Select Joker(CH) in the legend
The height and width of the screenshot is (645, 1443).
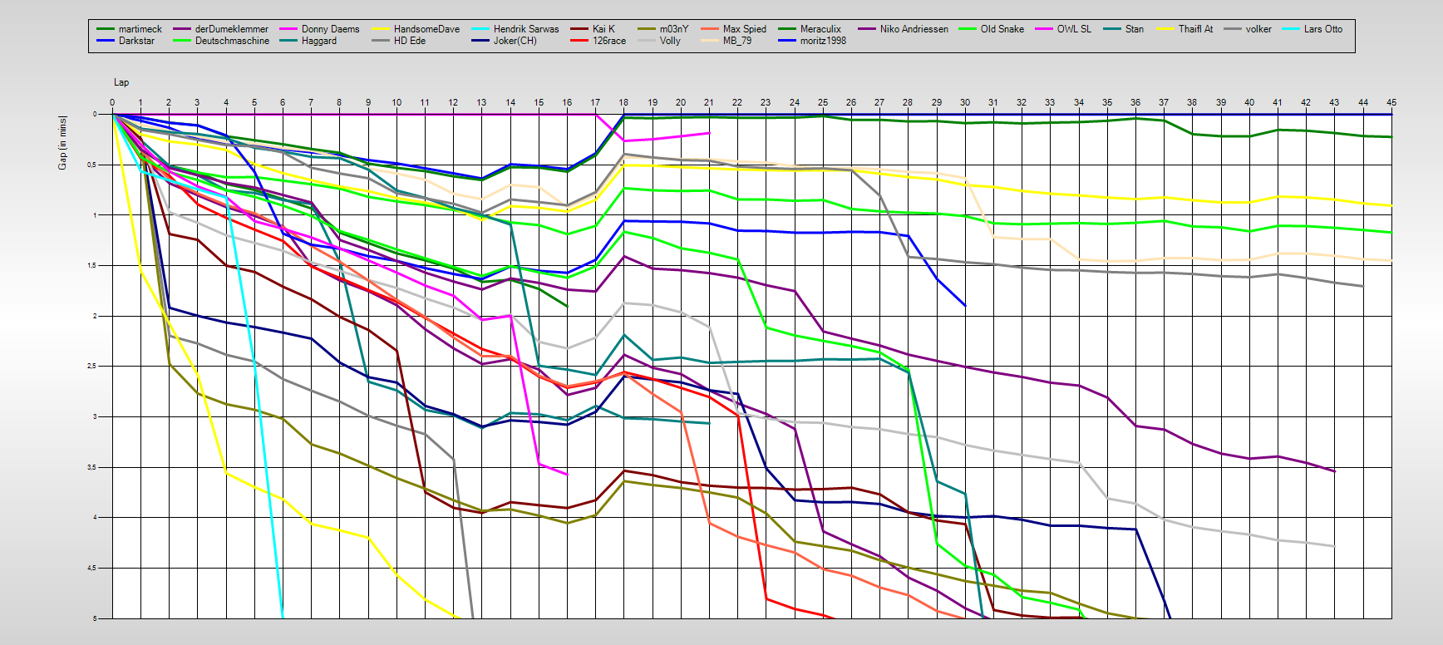515,41
